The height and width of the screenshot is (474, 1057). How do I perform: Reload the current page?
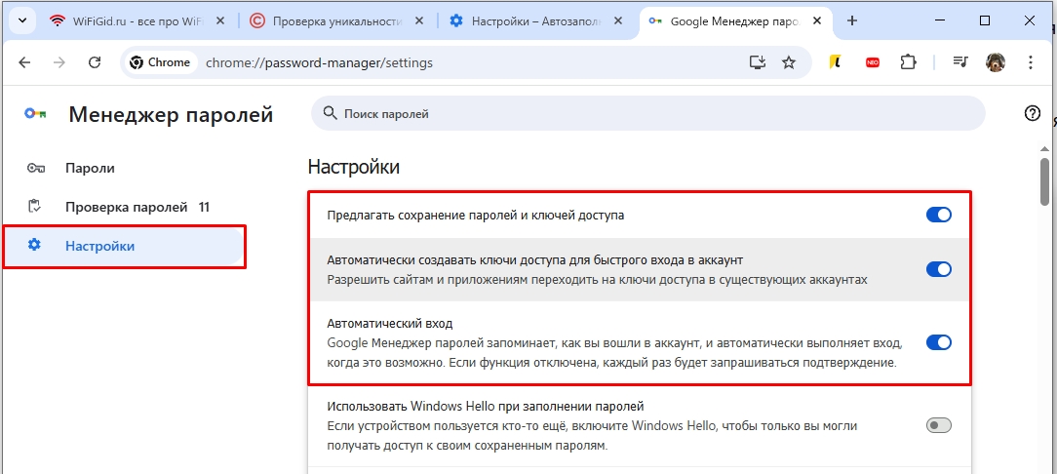coord(95,62)
